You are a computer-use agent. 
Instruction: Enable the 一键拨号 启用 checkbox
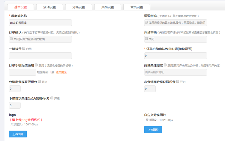[x=24, y=48]
